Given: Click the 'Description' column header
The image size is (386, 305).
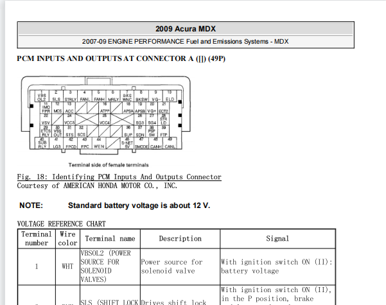Looking at the screenshot, I should [x=180, y=238].
